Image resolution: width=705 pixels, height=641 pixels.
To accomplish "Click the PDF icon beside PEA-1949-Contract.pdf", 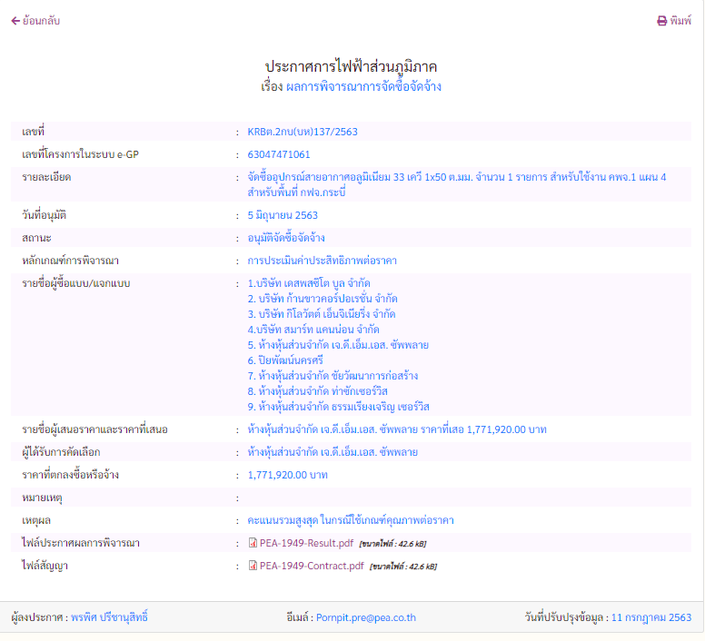I will [x=253, y=566].
